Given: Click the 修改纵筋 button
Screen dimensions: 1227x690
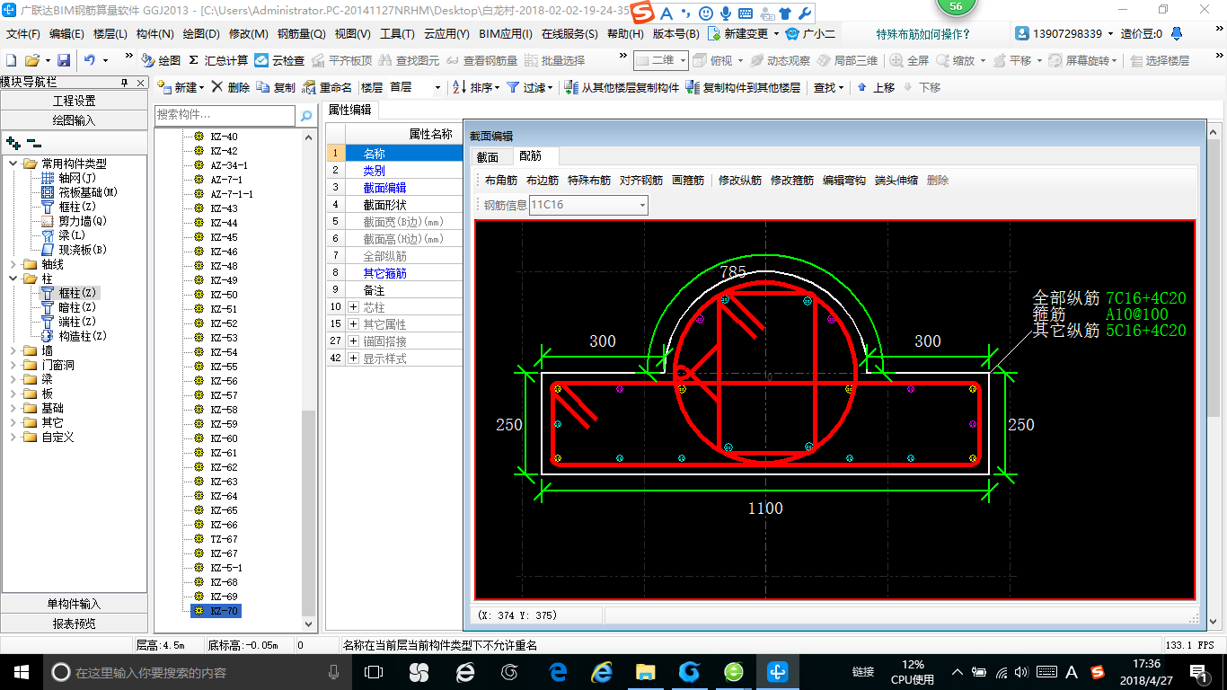Looking at the screenshot, I should tap(740, 181).
